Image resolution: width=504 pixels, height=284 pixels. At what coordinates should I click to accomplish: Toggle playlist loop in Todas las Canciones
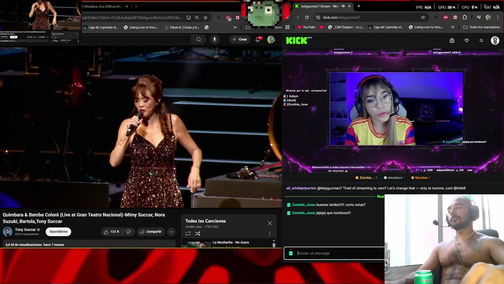click(x=188, y=234)
